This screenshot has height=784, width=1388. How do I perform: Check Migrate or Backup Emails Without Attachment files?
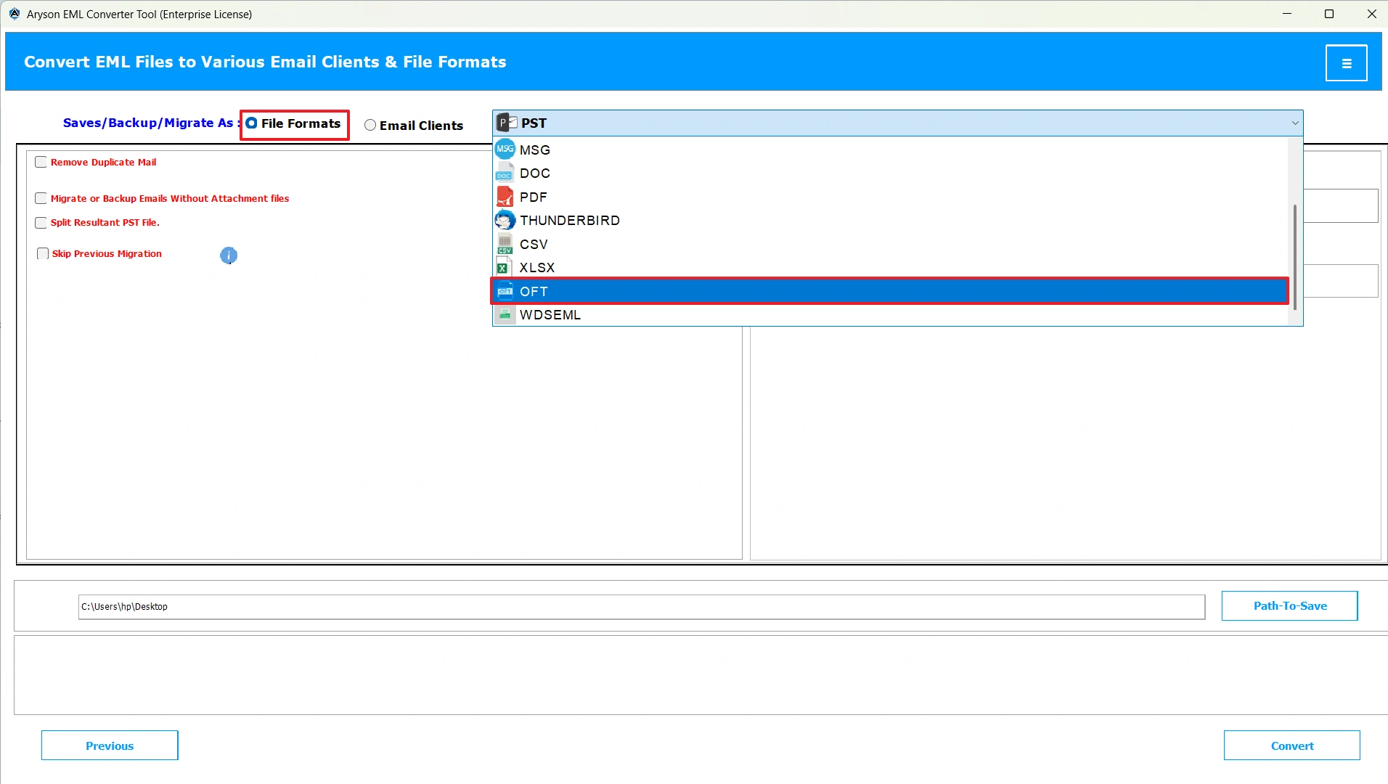(x=41, y=198)
